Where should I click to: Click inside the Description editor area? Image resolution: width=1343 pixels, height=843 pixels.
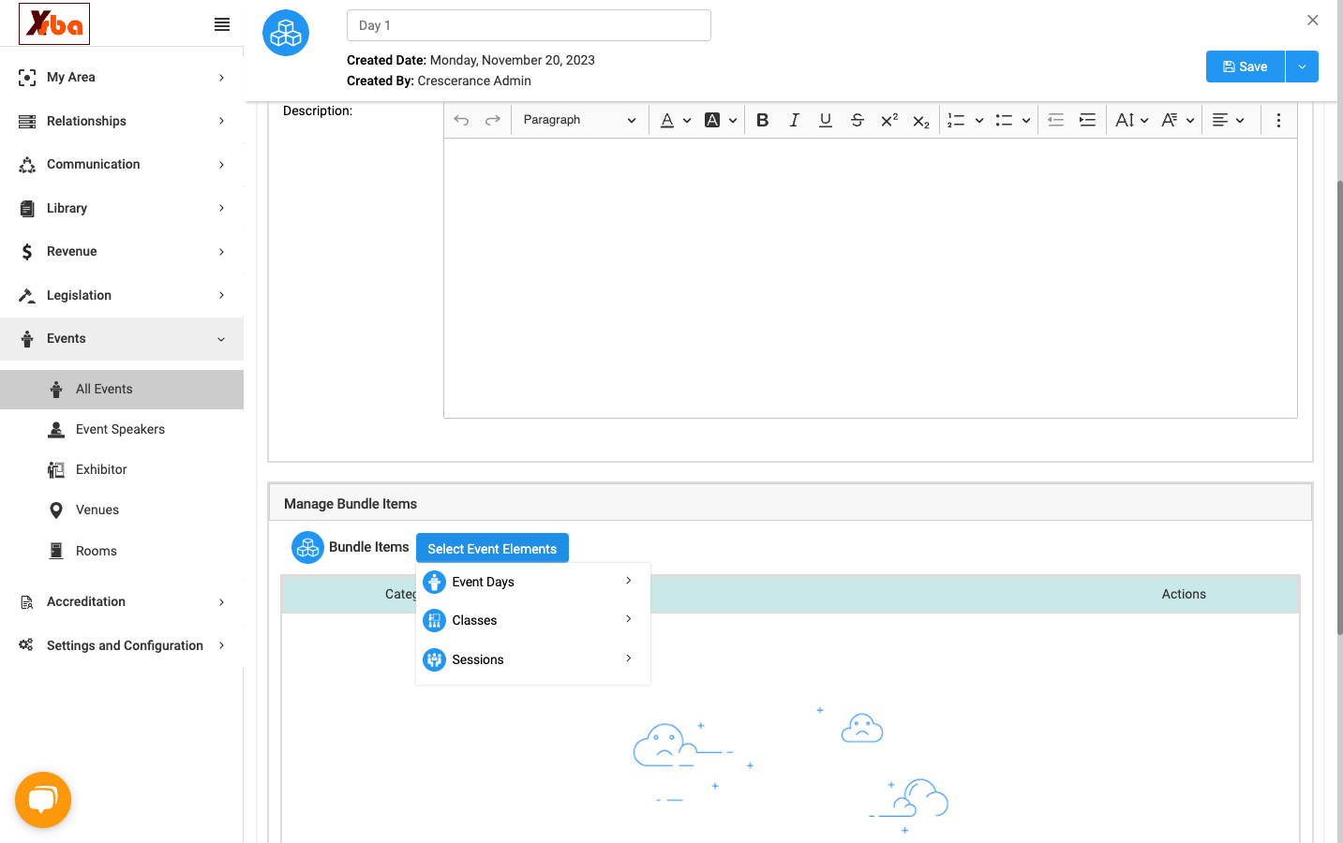870,278
